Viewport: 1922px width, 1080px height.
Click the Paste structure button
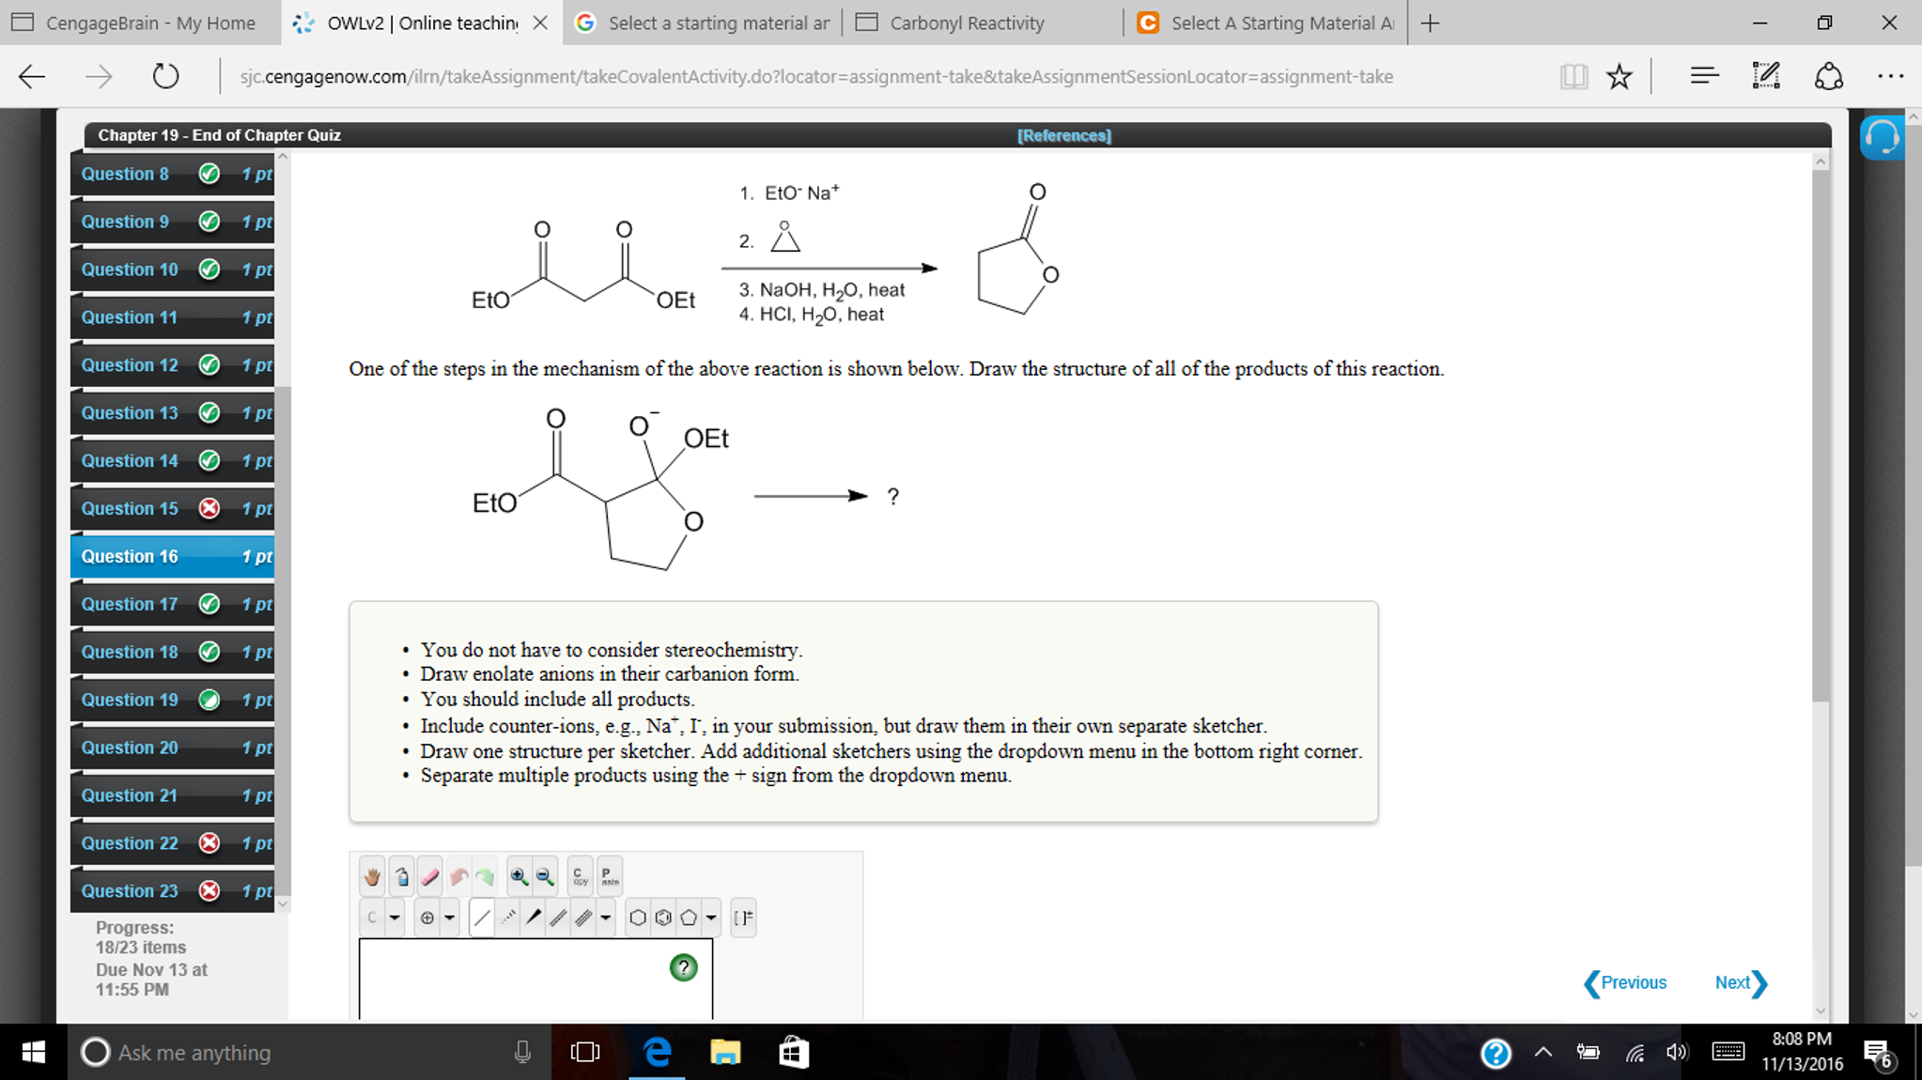(x=610, y=876)
